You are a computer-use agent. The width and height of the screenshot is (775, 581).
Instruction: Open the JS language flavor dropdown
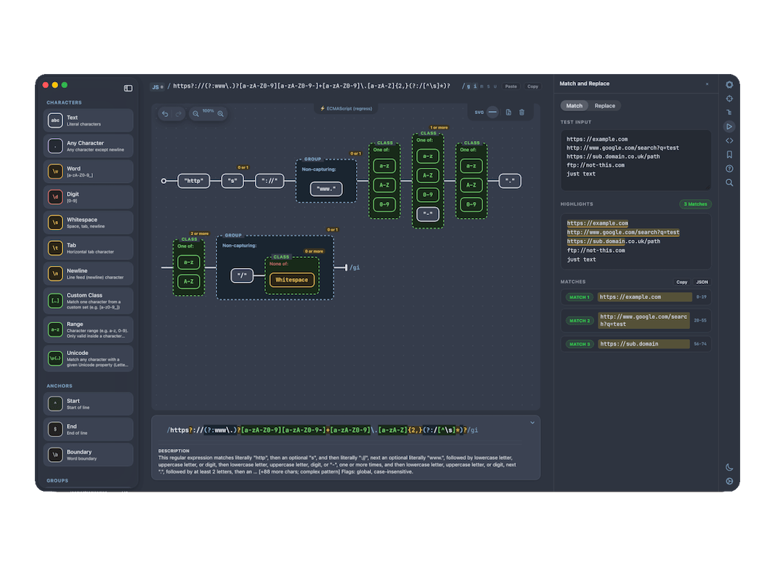point(157,87)
